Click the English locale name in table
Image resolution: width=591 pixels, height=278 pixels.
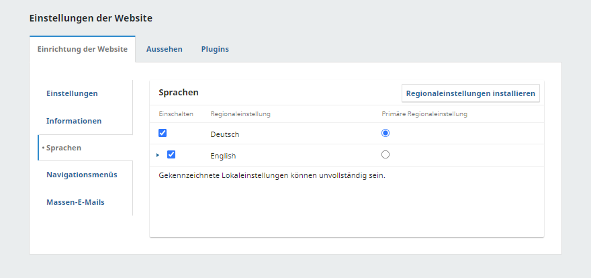coord(224,156)
